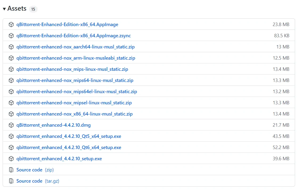Download qBittorrent-Enhanced-Edition-x86_64.AppImage
298x189 pixels.
(67, 24)
